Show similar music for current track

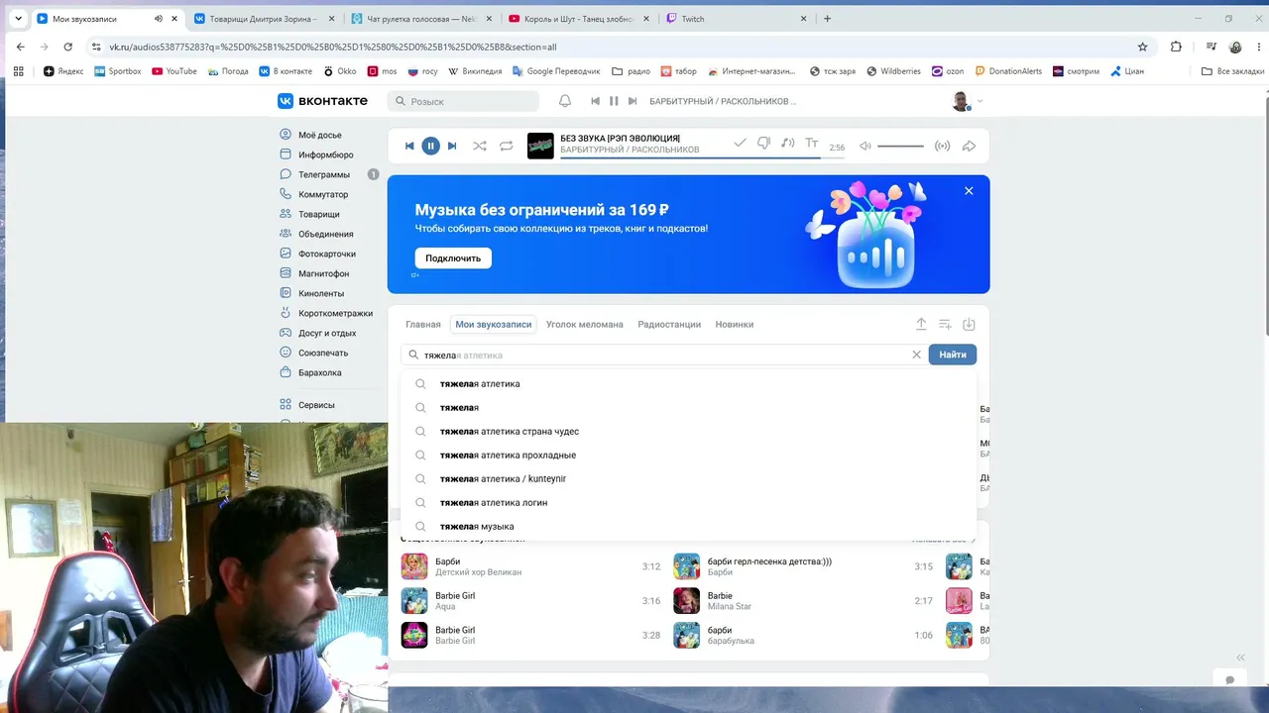coord(787,144)
